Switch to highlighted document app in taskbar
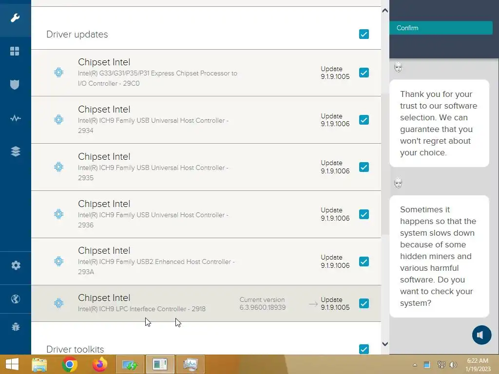 160,364
